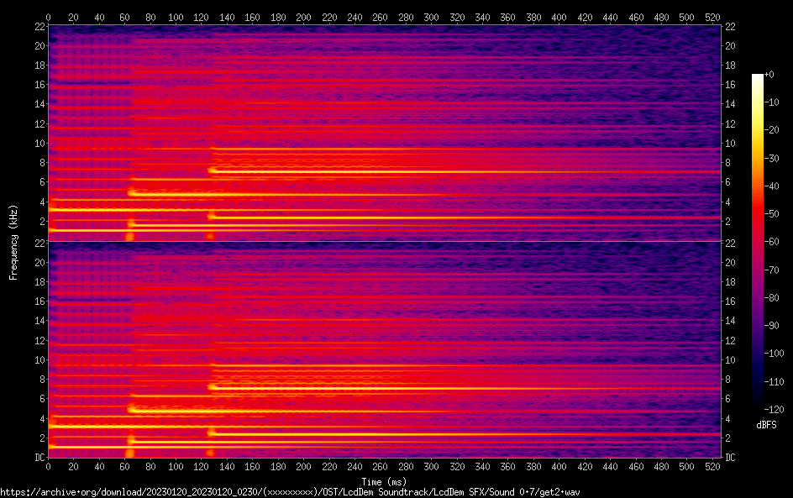Click the Time (ms) axis title
793x498 pixels.
click(x=384, y=481)
